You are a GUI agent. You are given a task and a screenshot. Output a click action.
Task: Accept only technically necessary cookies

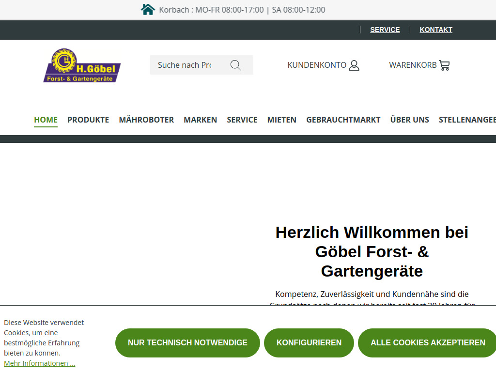pyautogui.click(x=187, y=342)
